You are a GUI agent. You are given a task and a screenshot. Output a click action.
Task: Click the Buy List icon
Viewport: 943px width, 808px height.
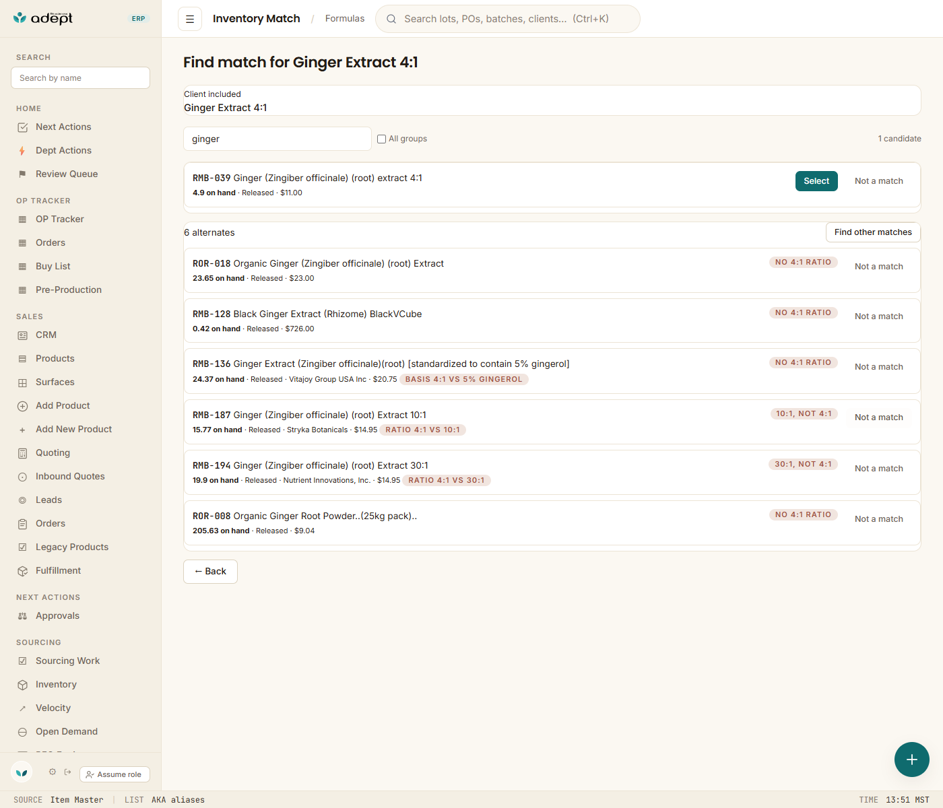pyautogui.click(x=22, y=267)
